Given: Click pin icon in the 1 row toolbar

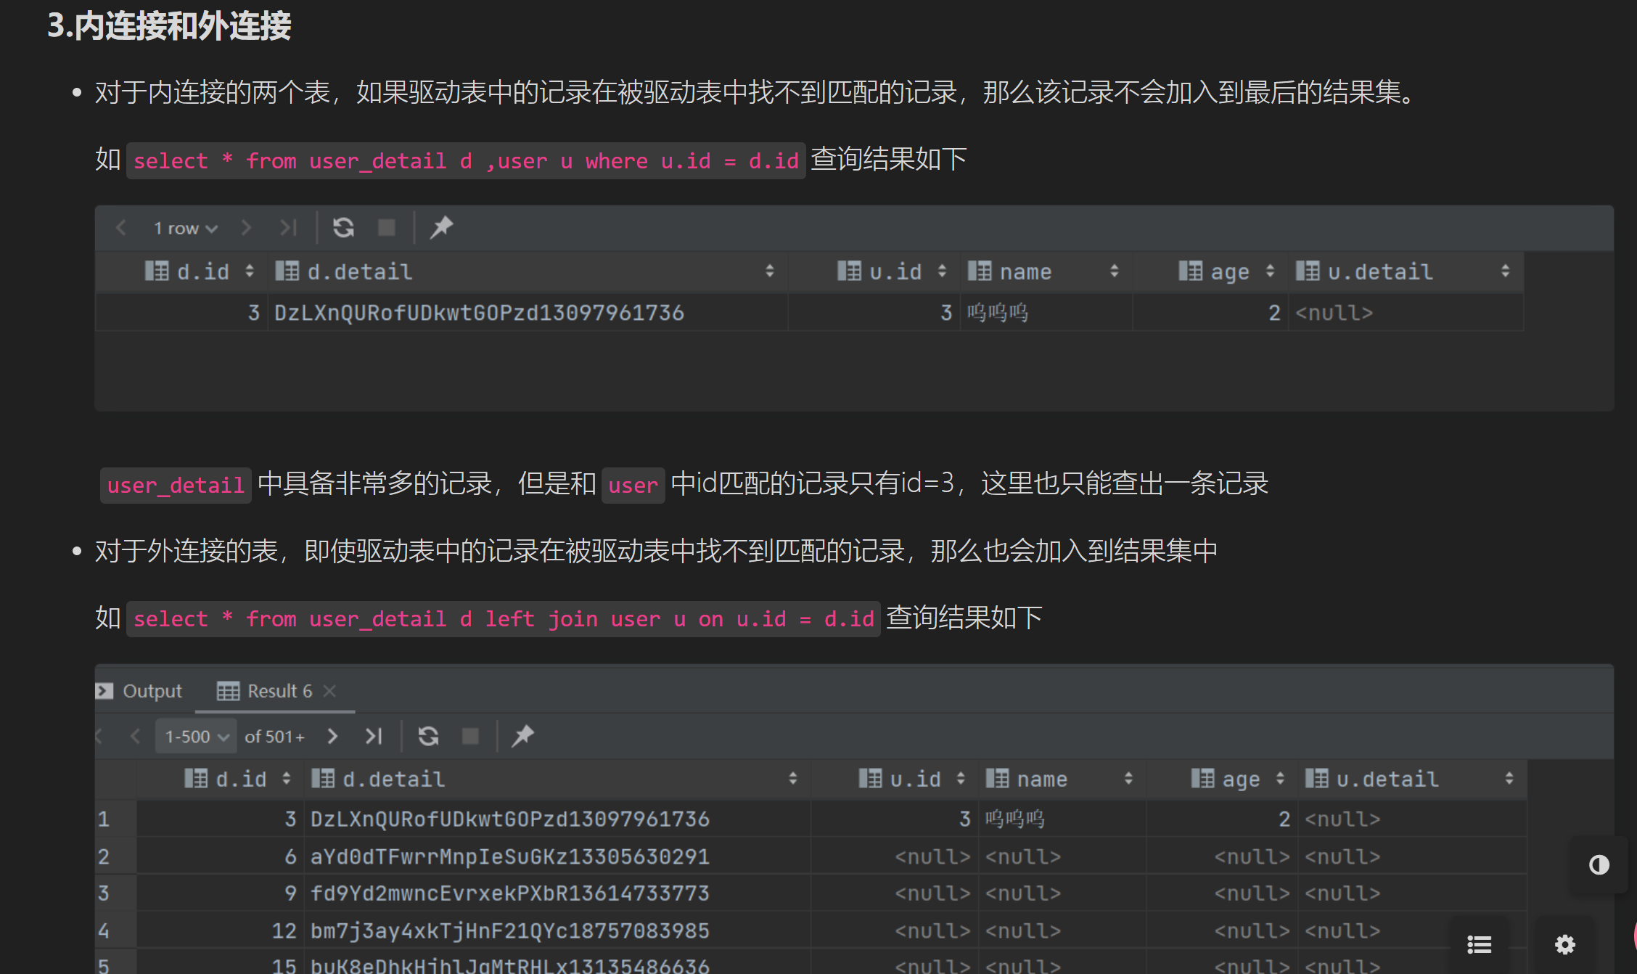Looking at the screenshot, I should pos(441,228).
